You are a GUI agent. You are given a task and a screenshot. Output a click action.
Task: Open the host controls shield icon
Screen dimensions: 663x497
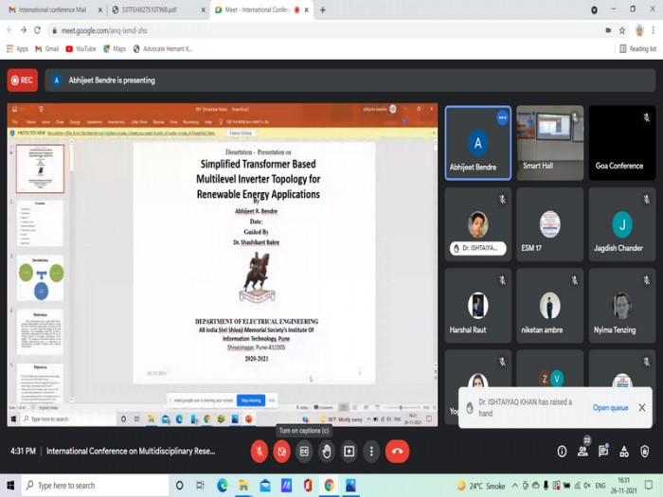tap(644, 452)
